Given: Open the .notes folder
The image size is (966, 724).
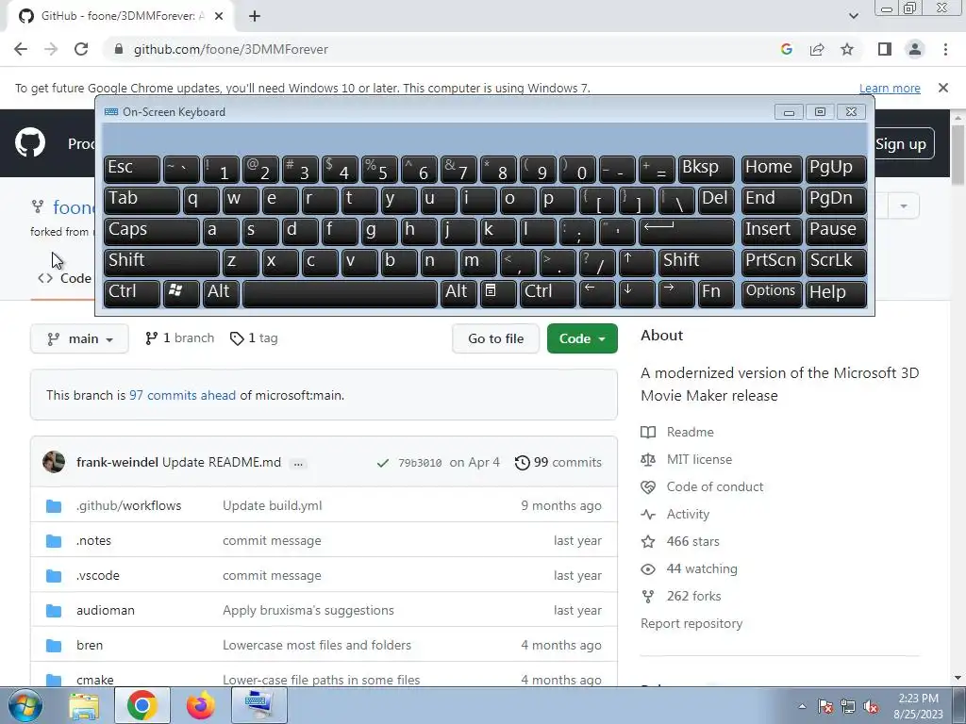Looking at the screenshot, I should 93,540.
